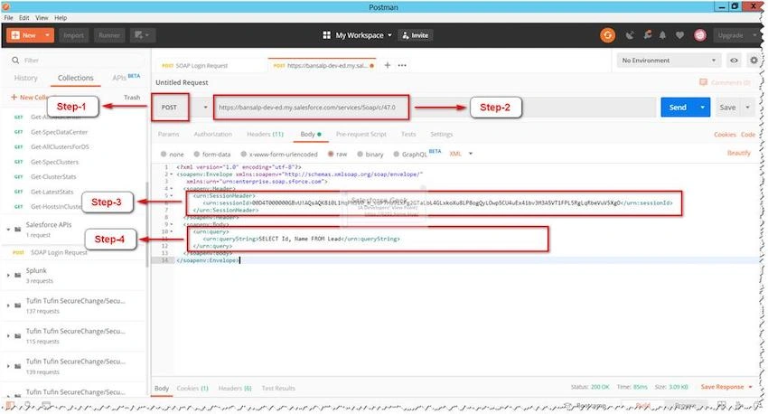Click the Comments speech bubble icon

tap(703, 82)
